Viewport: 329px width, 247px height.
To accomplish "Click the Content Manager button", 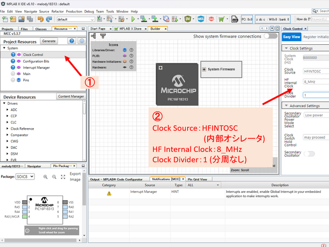I will tap(71, 96).
